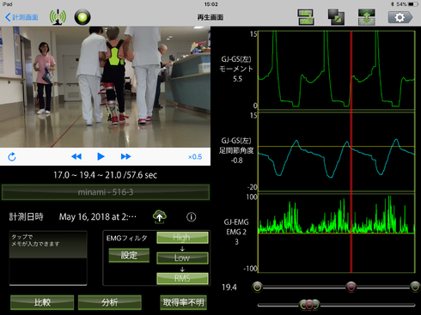Click the 比較 compare button
Viewport: 421px width, 315px height.
[x=42, y=302]
